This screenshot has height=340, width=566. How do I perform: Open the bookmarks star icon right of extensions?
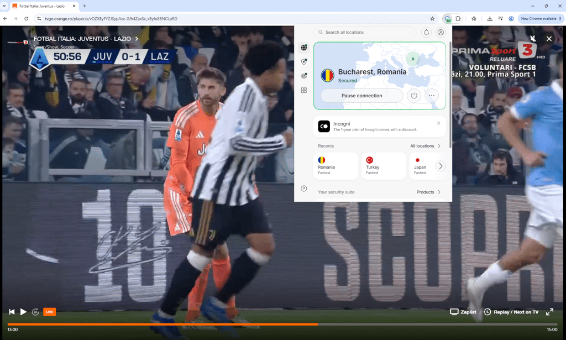(x=474, y=19)
